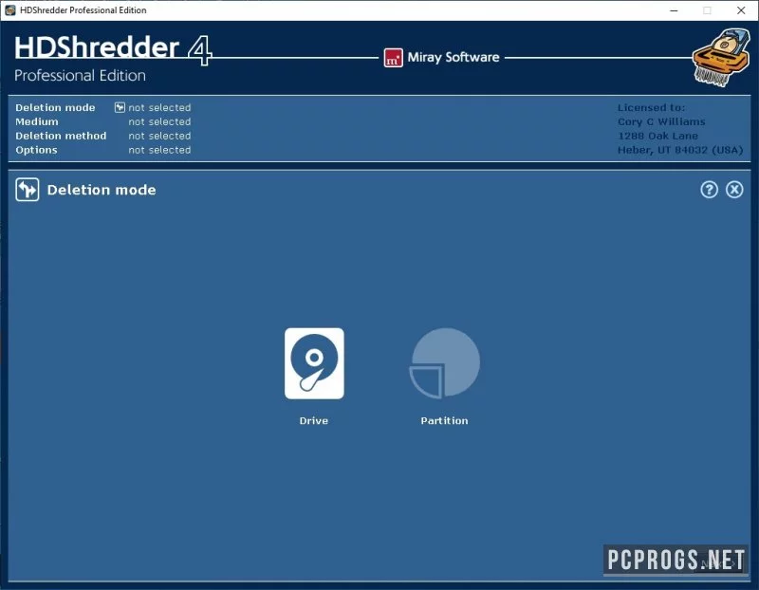This screenshot has width=759, height=590.
Task: Click the 'Licensed to:' text
Action: tap(651, 107)
